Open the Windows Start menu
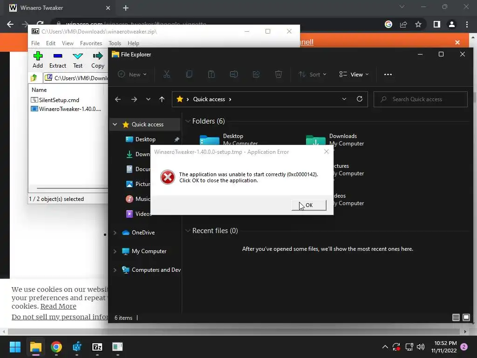 [x=15, y=347]
